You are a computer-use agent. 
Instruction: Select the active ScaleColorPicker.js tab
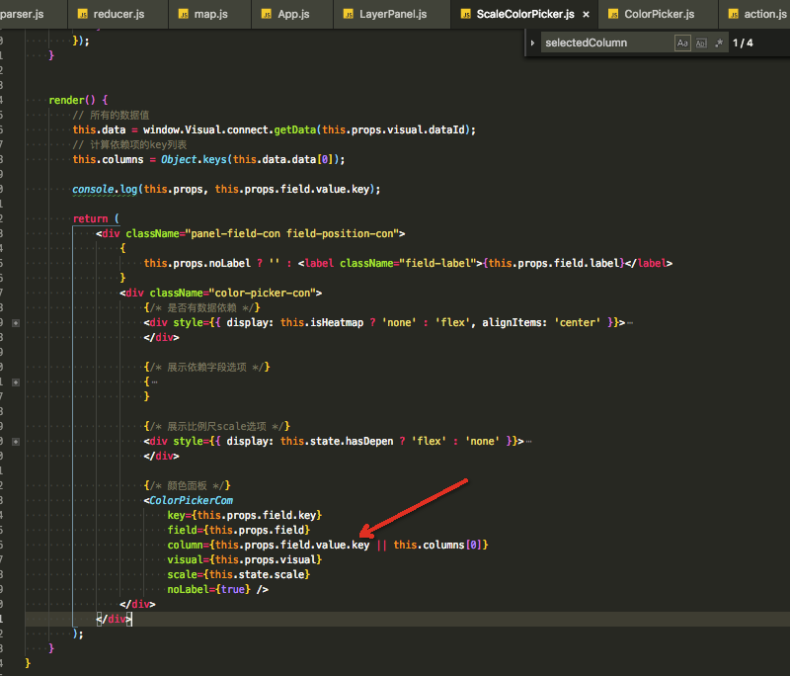[524, 14]
